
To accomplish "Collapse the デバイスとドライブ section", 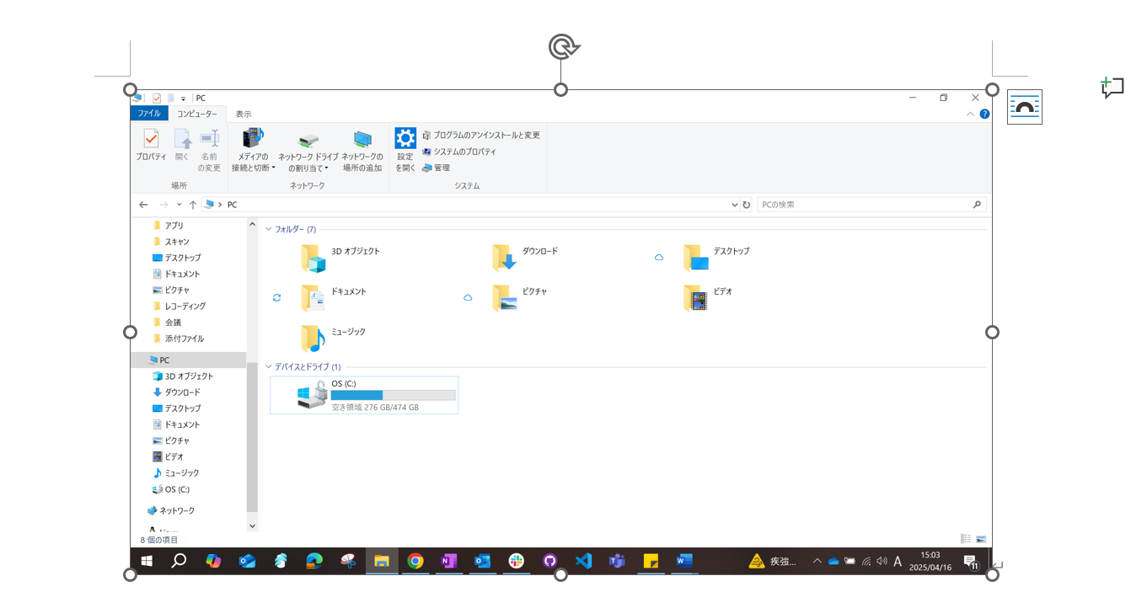I will click(267, 366).
